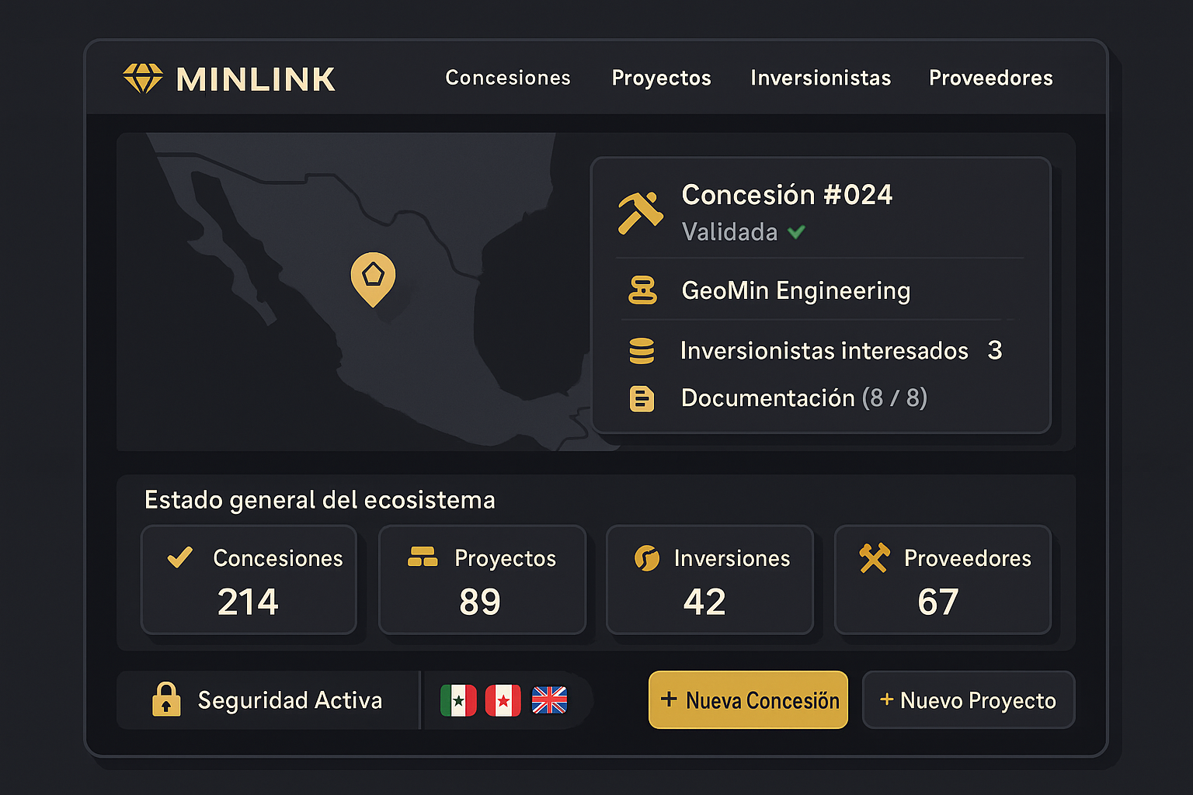Click the GeoMin Engineering company icon

(x=642, y=290)
